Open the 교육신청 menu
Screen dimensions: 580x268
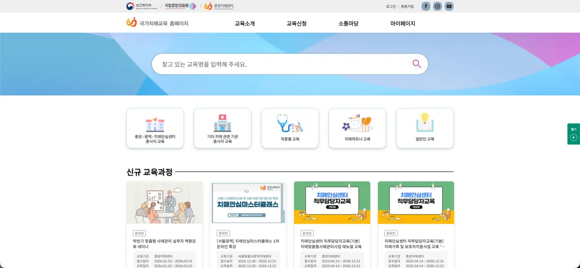tap(296, 23)
